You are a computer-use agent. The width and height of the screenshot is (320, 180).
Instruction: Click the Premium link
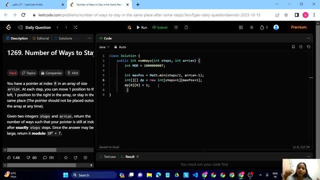pyautogui.click(x=298, y=27)
